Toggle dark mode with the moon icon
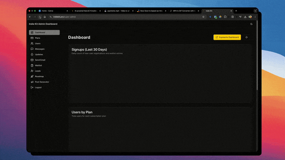This screenshot has height=160, width=285. pyautogui.click(x=252, y=24)
